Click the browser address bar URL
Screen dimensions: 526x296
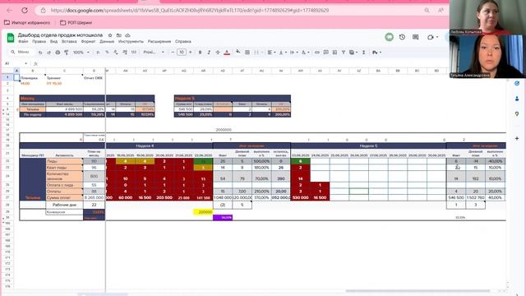(190, 11)
